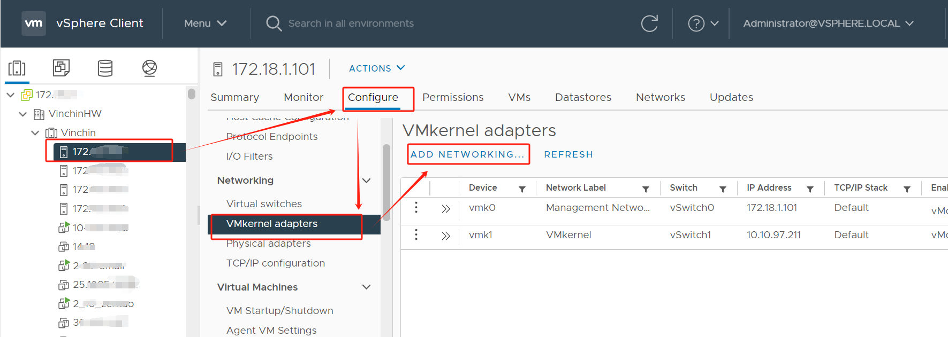The height and width of the screenshot is (337, 948).
Task: Select VMkernel adapters
Action: [x=294, y=224]
